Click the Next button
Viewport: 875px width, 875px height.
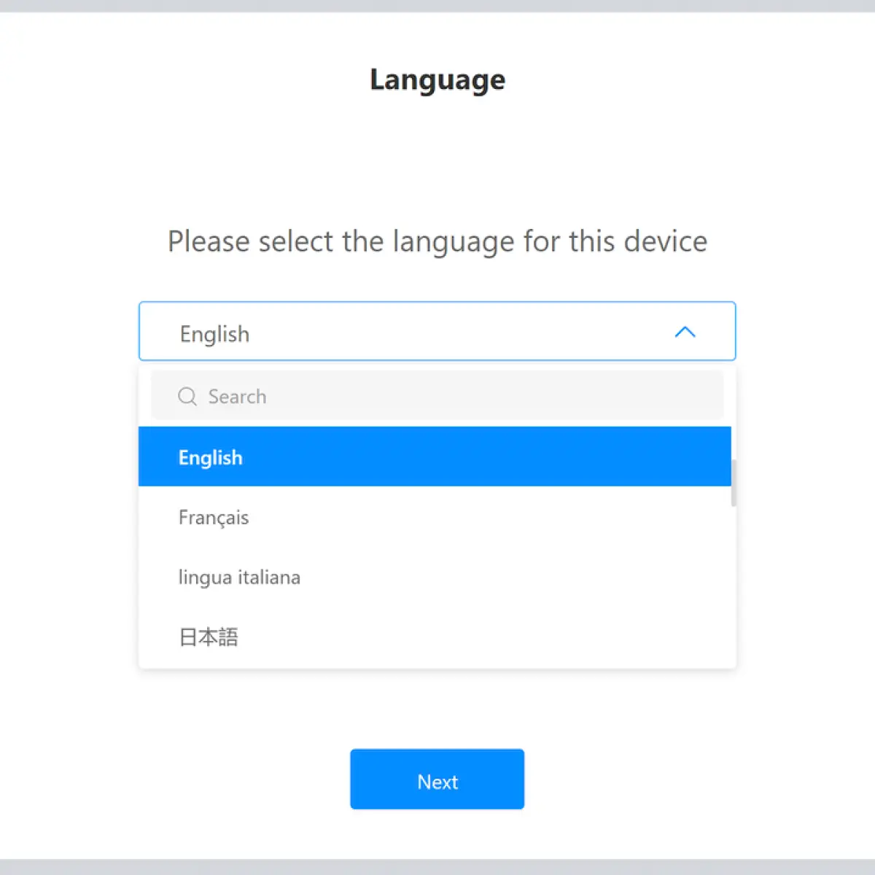[437, 779]
